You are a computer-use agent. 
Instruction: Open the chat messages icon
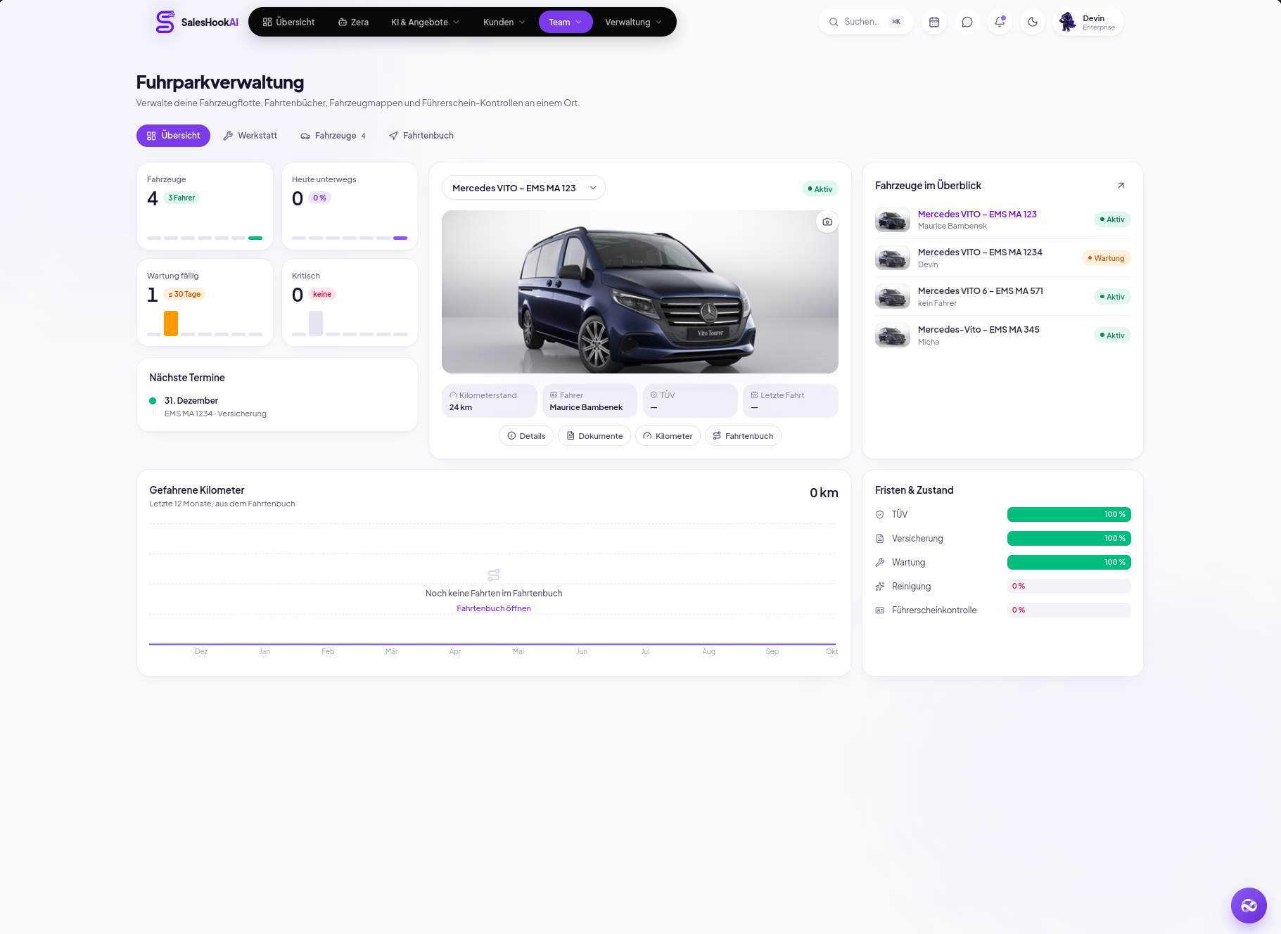967,22
